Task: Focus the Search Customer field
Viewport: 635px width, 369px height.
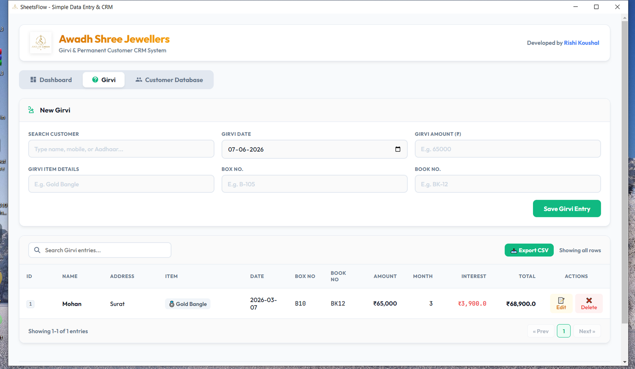Action: (x=121, y=149)
